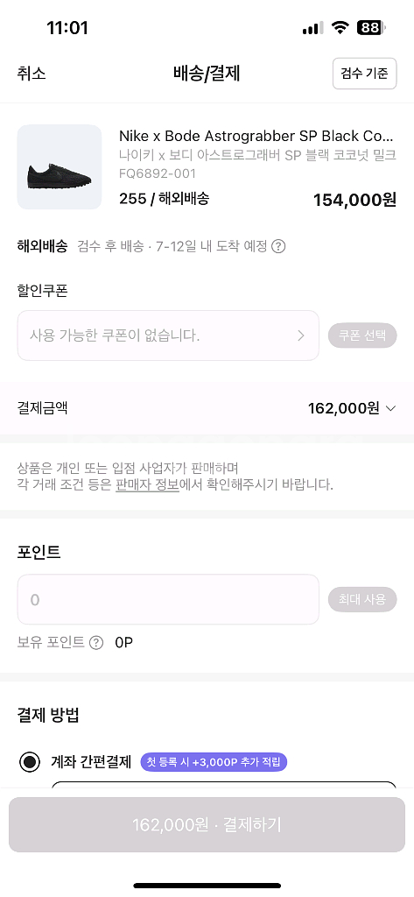Image resolution: width=414 pixels, height=897 pixels.
Task: Open the coupon list arrow chevron
Action: (x=301, y=335)
